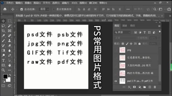
Task: Click the background white color swatch
Action: click(x=9, y=80)
